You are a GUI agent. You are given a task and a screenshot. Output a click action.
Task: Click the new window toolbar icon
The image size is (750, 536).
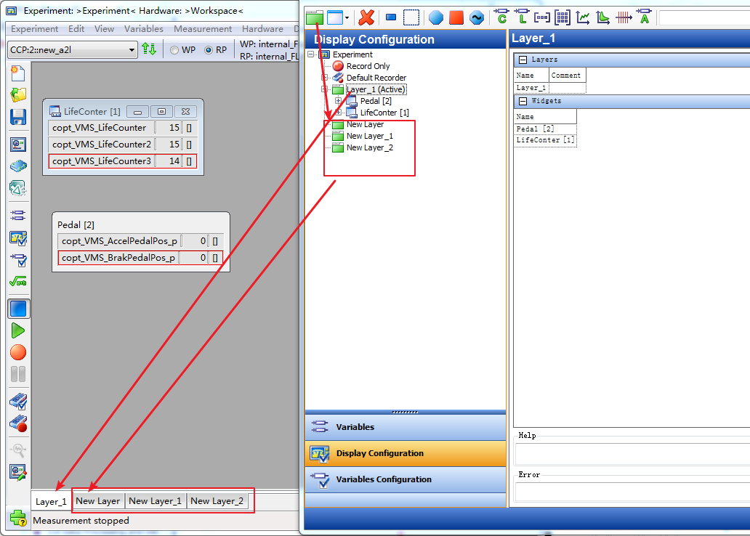click(x=335, y=17)
